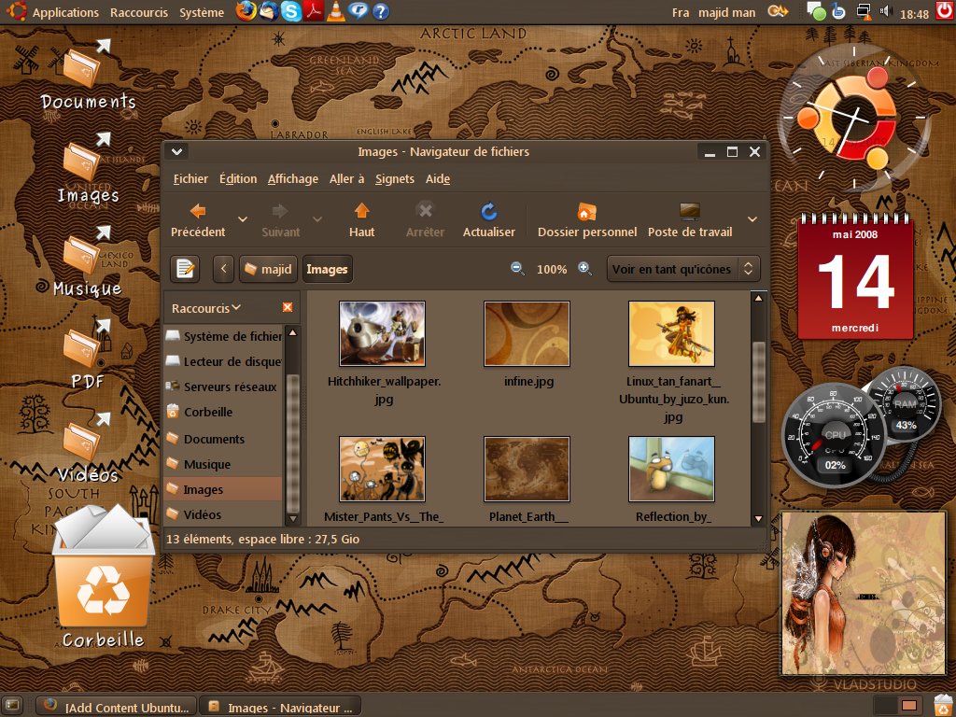Screen dimensions: 956x717
Task: Open the Aide menu
Action: click(438, 178)
